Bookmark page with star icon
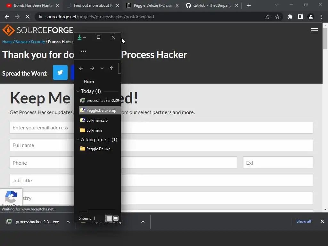 tap(277, 17)
